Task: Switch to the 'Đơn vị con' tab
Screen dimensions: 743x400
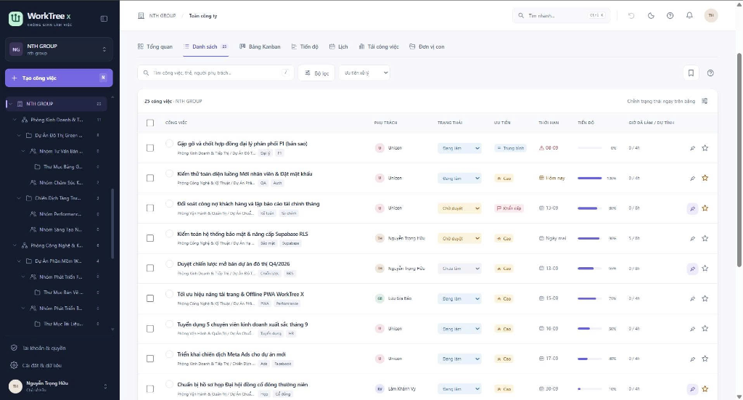Action: 427,46
